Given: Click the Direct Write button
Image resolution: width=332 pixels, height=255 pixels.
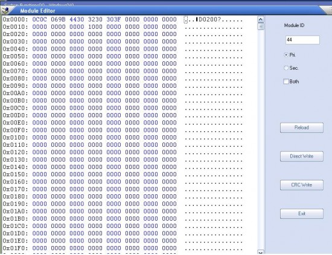Looking at the screenshot, I should pos(301,156).
